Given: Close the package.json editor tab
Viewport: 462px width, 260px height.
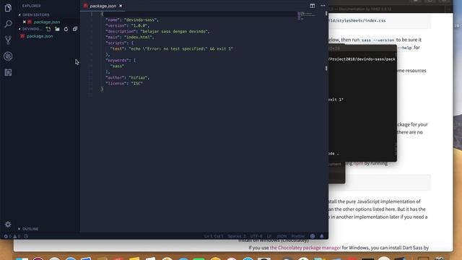Looking at the screenshot, I should (121, 6).
